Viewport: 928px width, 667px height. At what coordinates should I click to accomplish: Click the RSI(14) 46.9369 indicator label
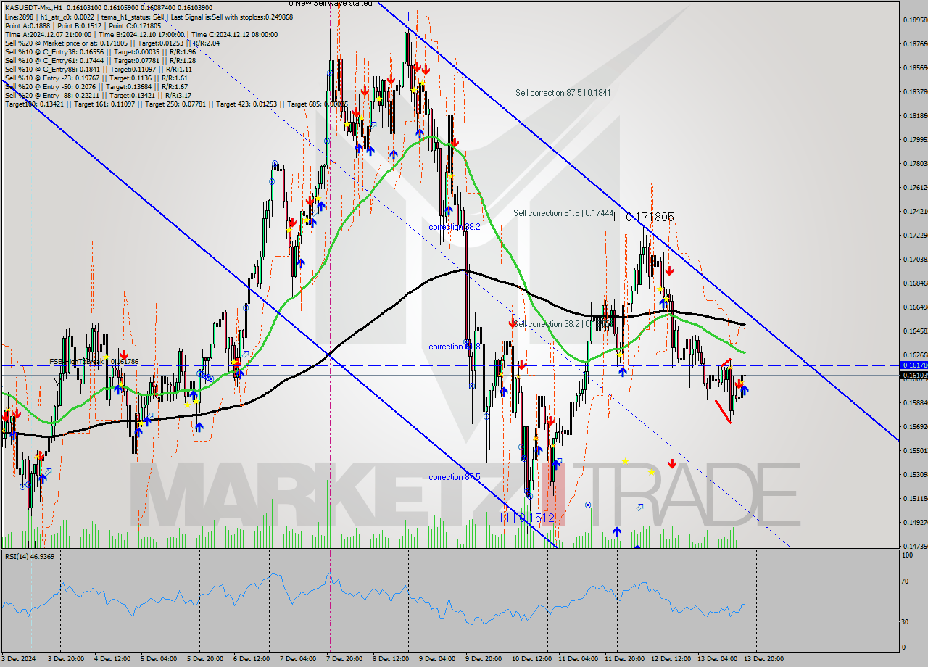[30, 556]
